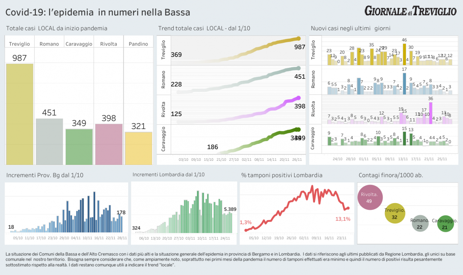Viewport: 463px width, 275px height.
Task: Click the Pandino column header
Action: (139, 44)
